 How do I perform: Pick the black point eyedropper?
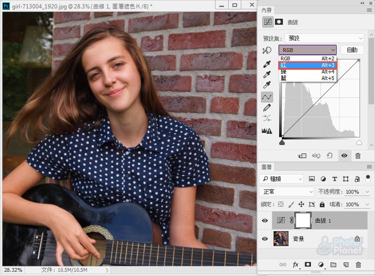[267, 64]
